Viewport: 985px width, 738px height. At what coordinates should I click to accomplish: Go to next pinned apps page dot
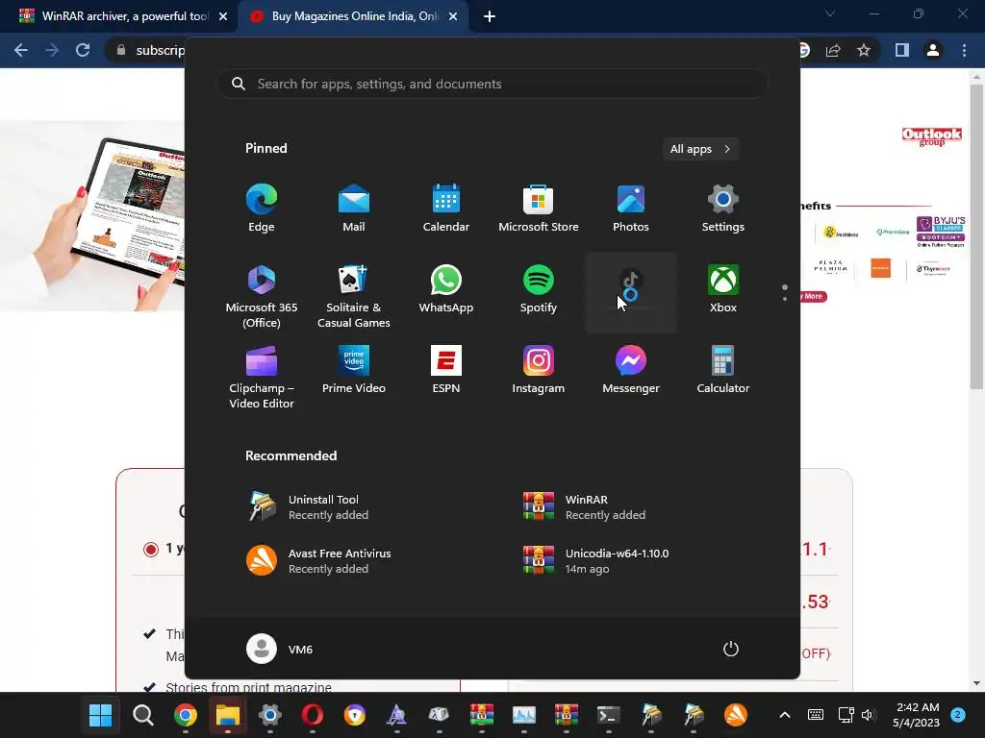point(785,299)
